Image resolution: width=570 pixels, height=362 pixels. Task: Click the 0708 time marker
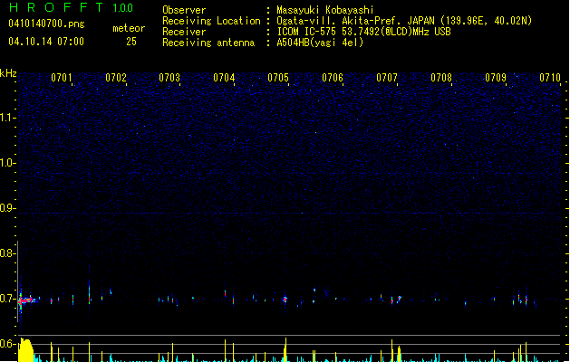click(x=441, y=78)
